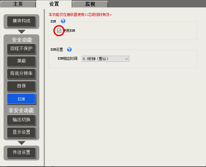Click the 安全功能 section header
The height and width of the screenshot is (167, 206).
(22, 40)
